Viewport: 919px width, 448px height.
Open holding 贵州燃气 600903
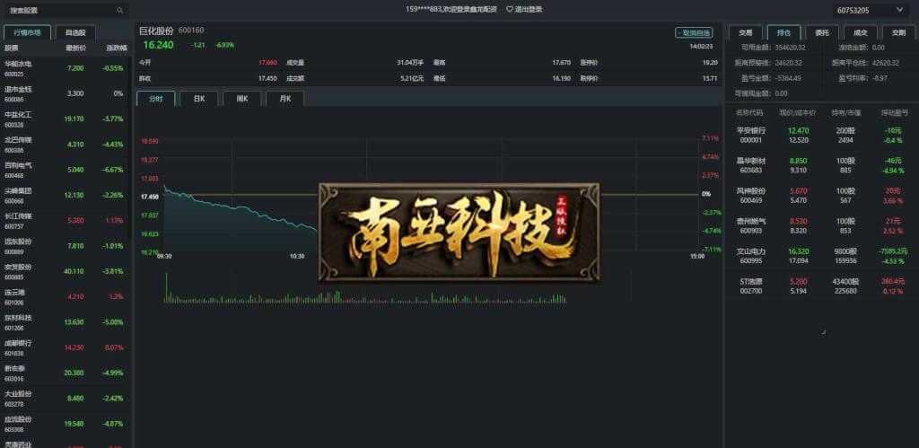coord(822,225)
